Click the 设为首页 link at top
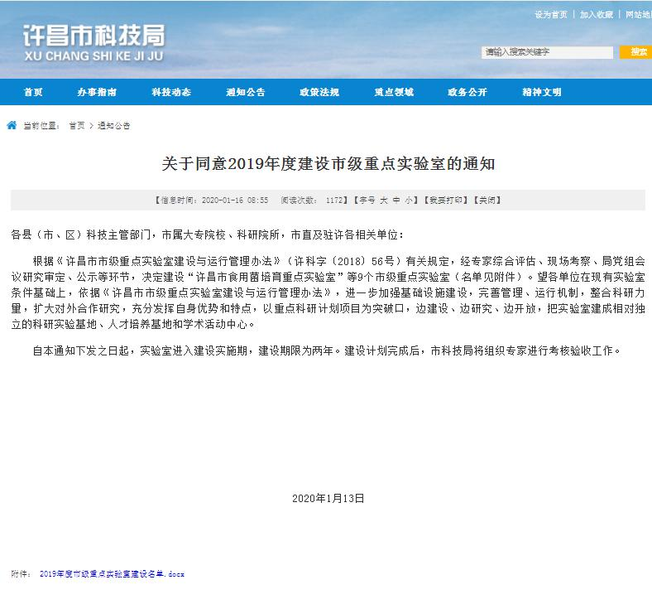Viewport: 652px width, 604px height. point(551,15)
